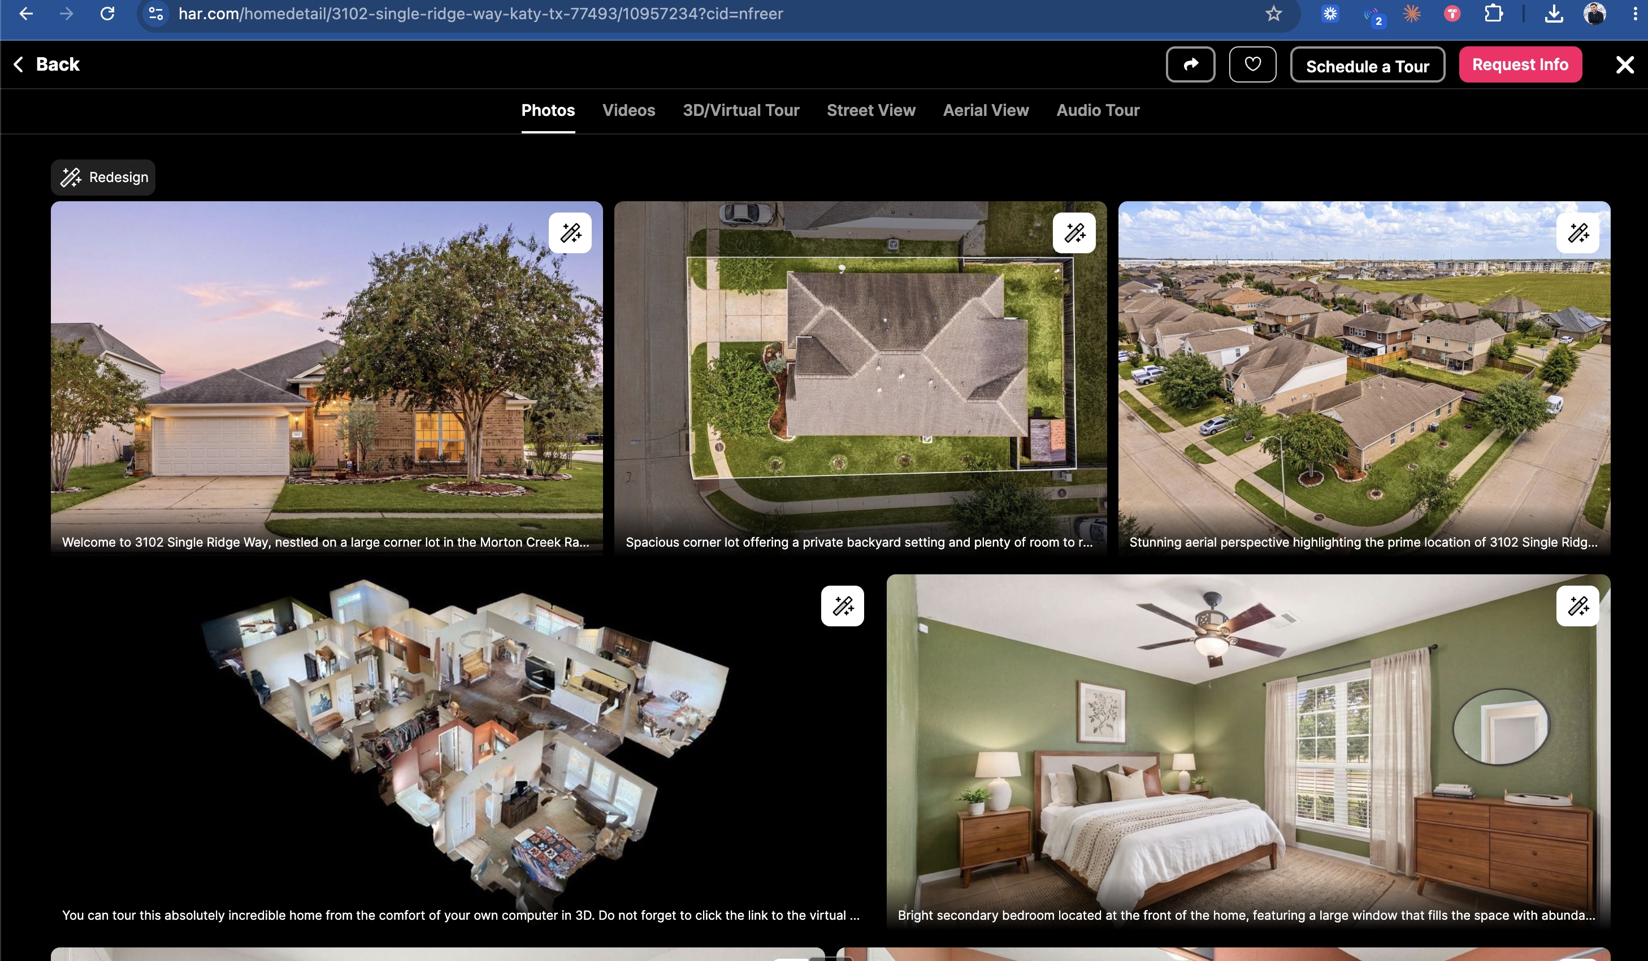
Task: Favorite the listing with the heart icon
Action: click(x=1252, y=64)
